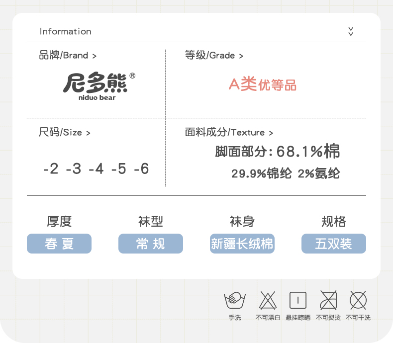
Task: Click the 品牌/Brand label
Action: pyautogui.click(x=63, y=55)
